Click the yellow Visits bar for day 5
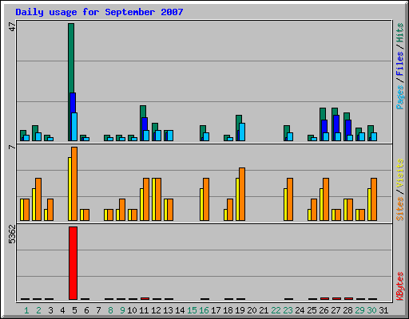409x319 pixels. pyautogui.click(x=69, y=189)
